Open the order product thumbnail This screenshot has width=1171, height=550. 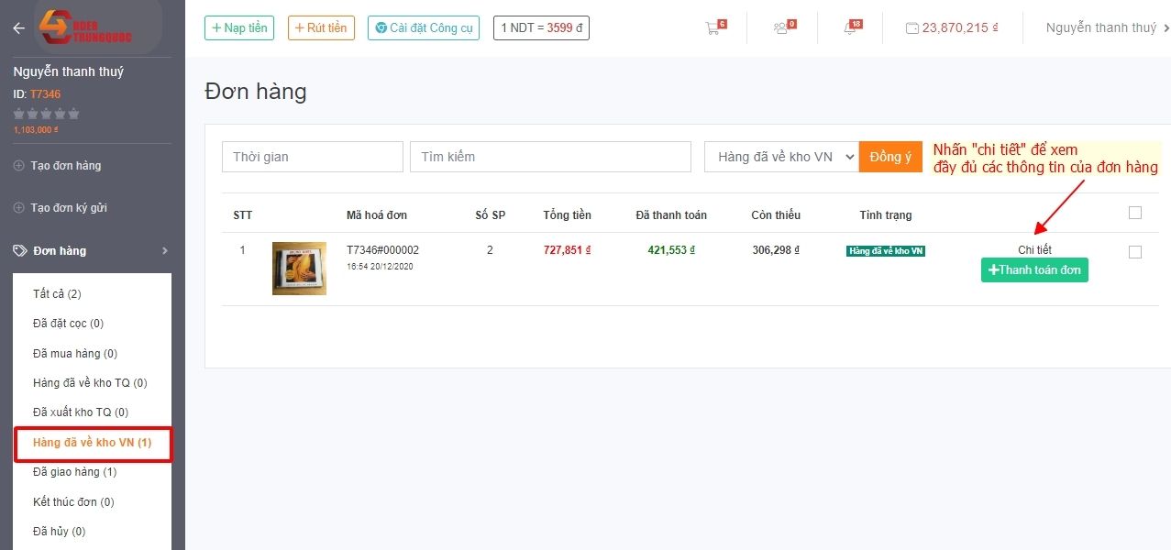299,268
